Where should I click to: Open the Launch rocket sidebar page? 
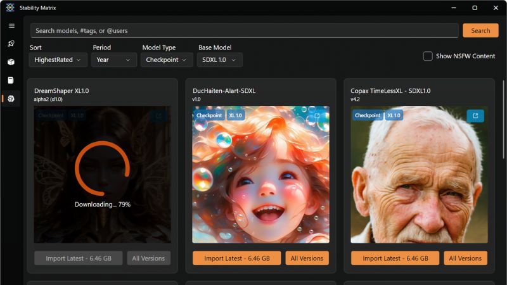click(11, 43)
